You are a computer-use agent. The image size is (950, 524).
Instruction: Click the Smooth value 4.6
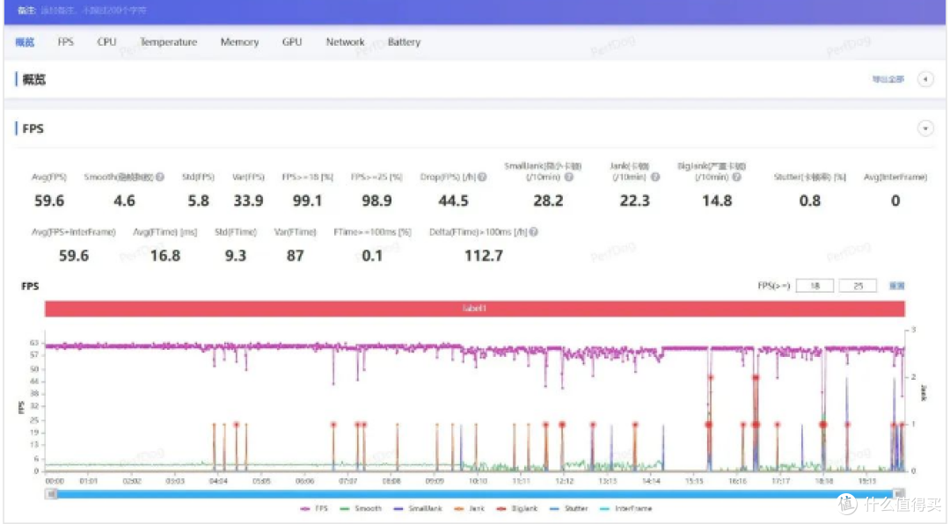(x=124, y=200)
